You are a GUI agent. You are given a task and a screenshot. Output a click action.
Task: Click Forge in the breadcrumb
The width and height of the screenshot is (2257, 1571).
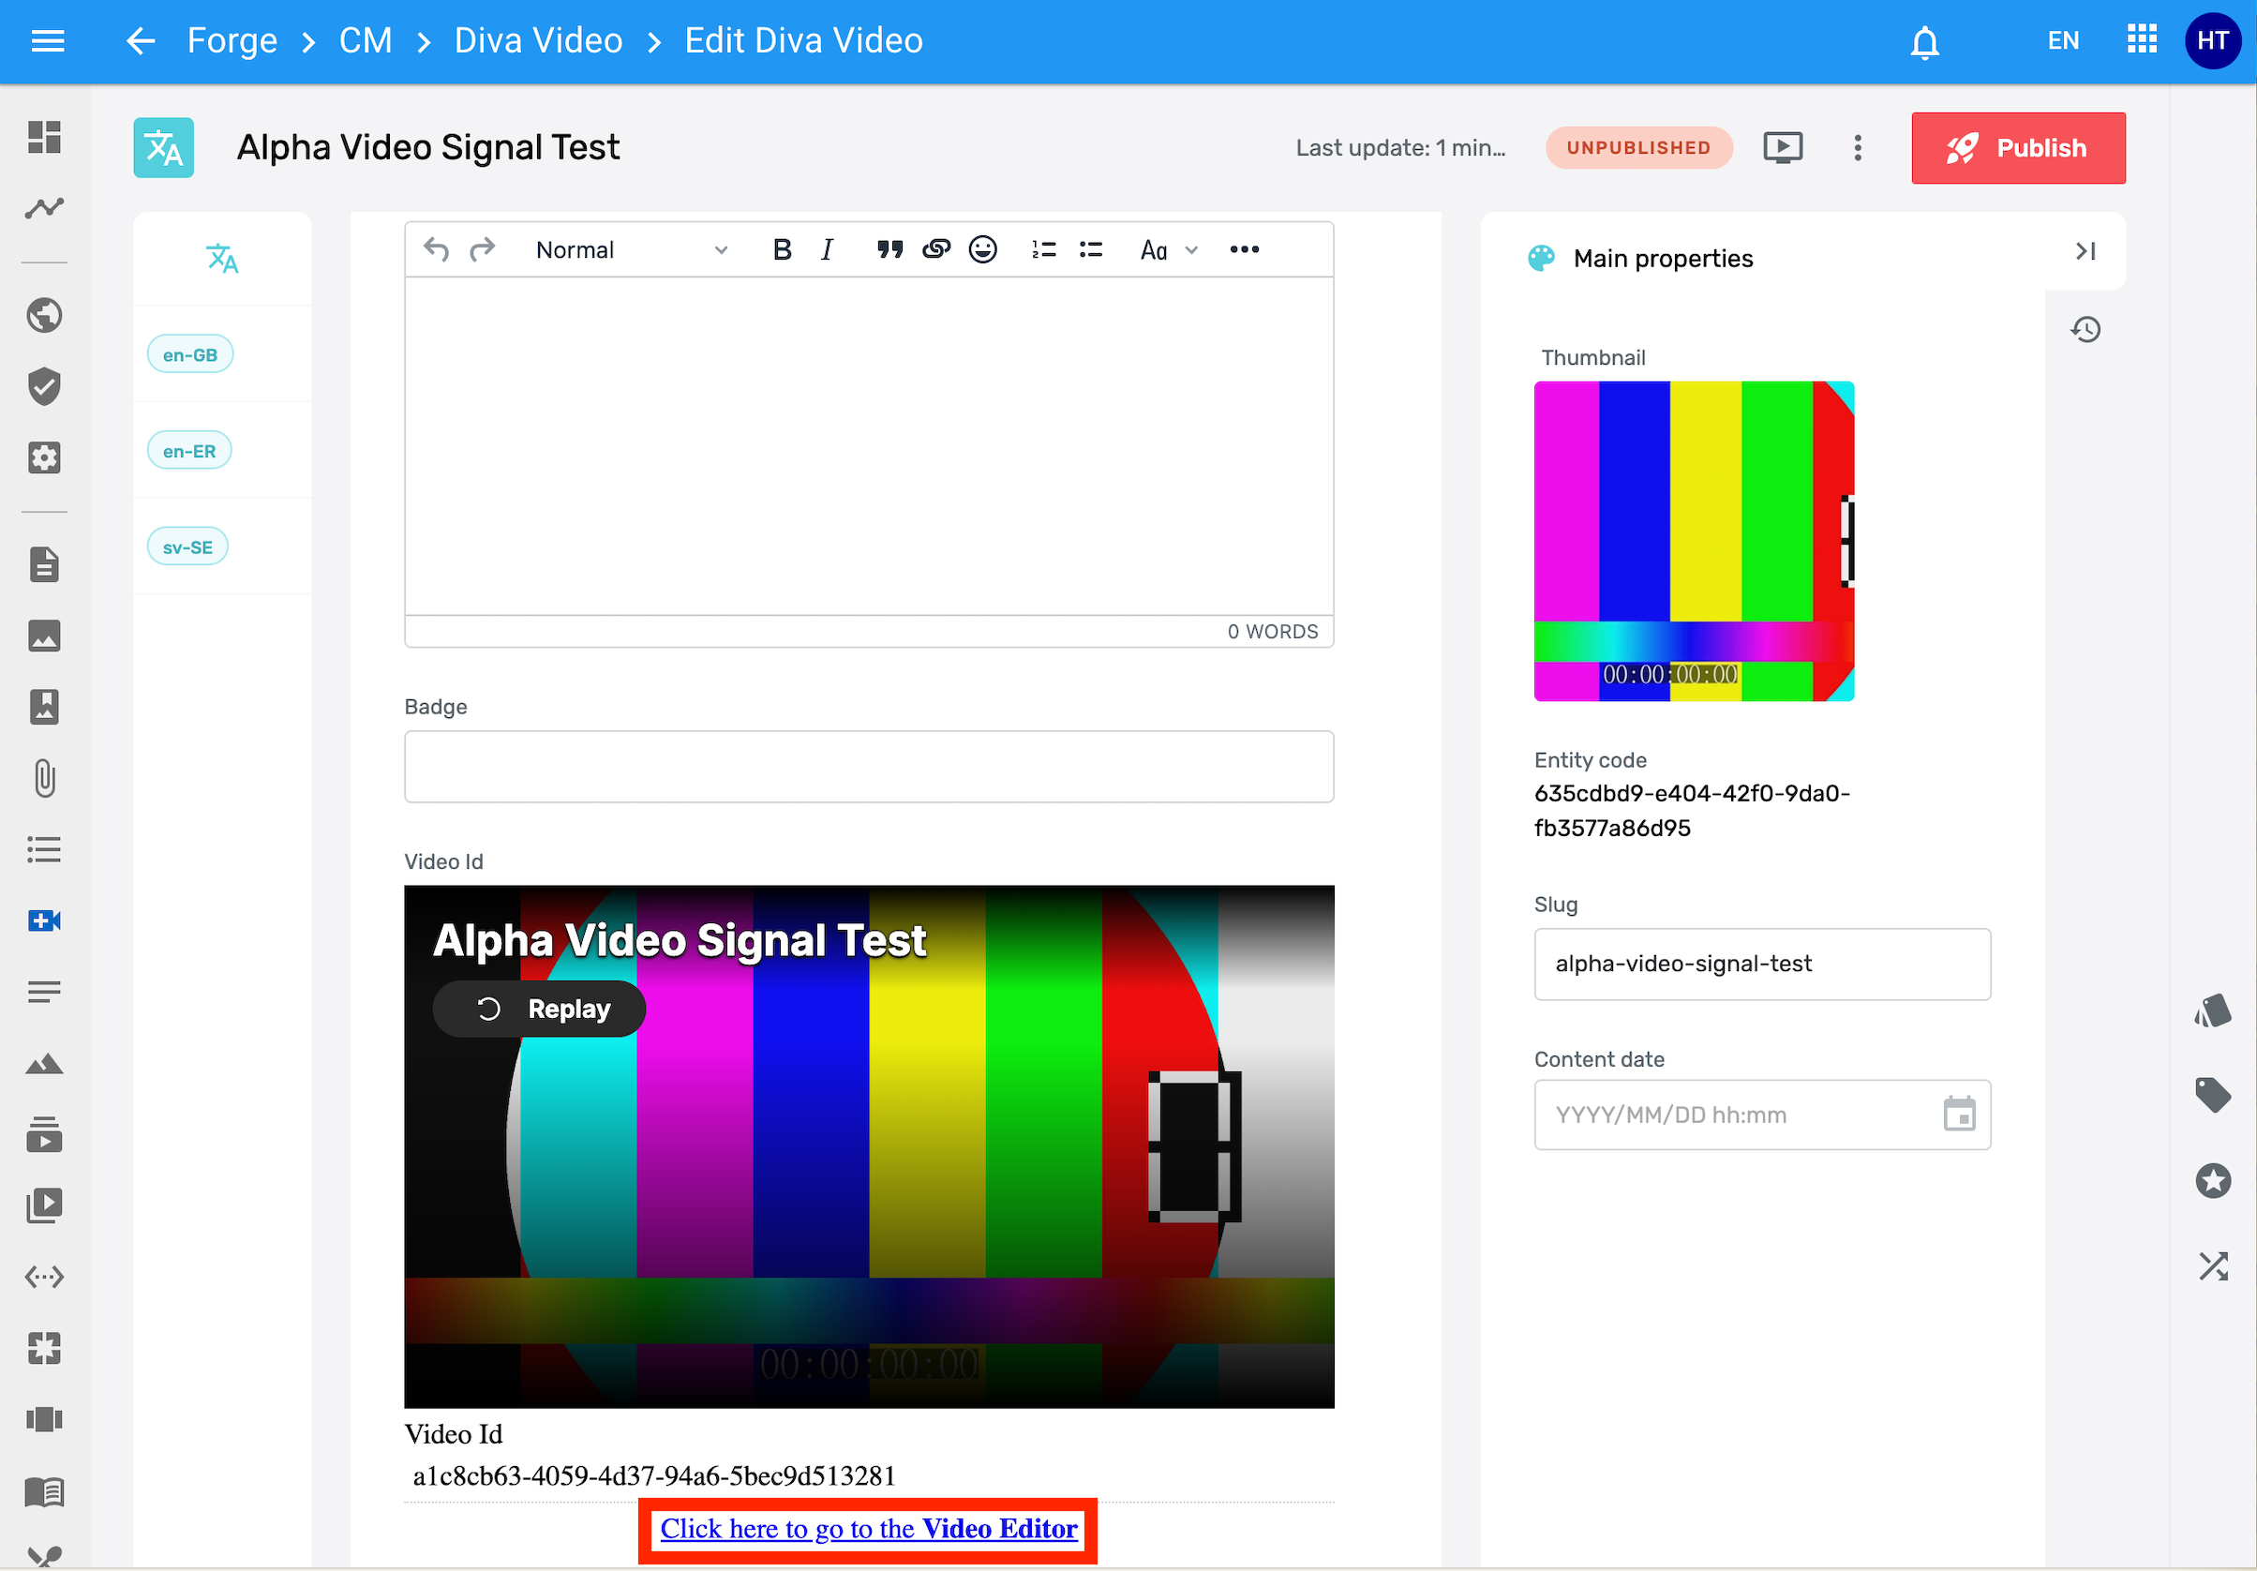click(x=232, y=40)
